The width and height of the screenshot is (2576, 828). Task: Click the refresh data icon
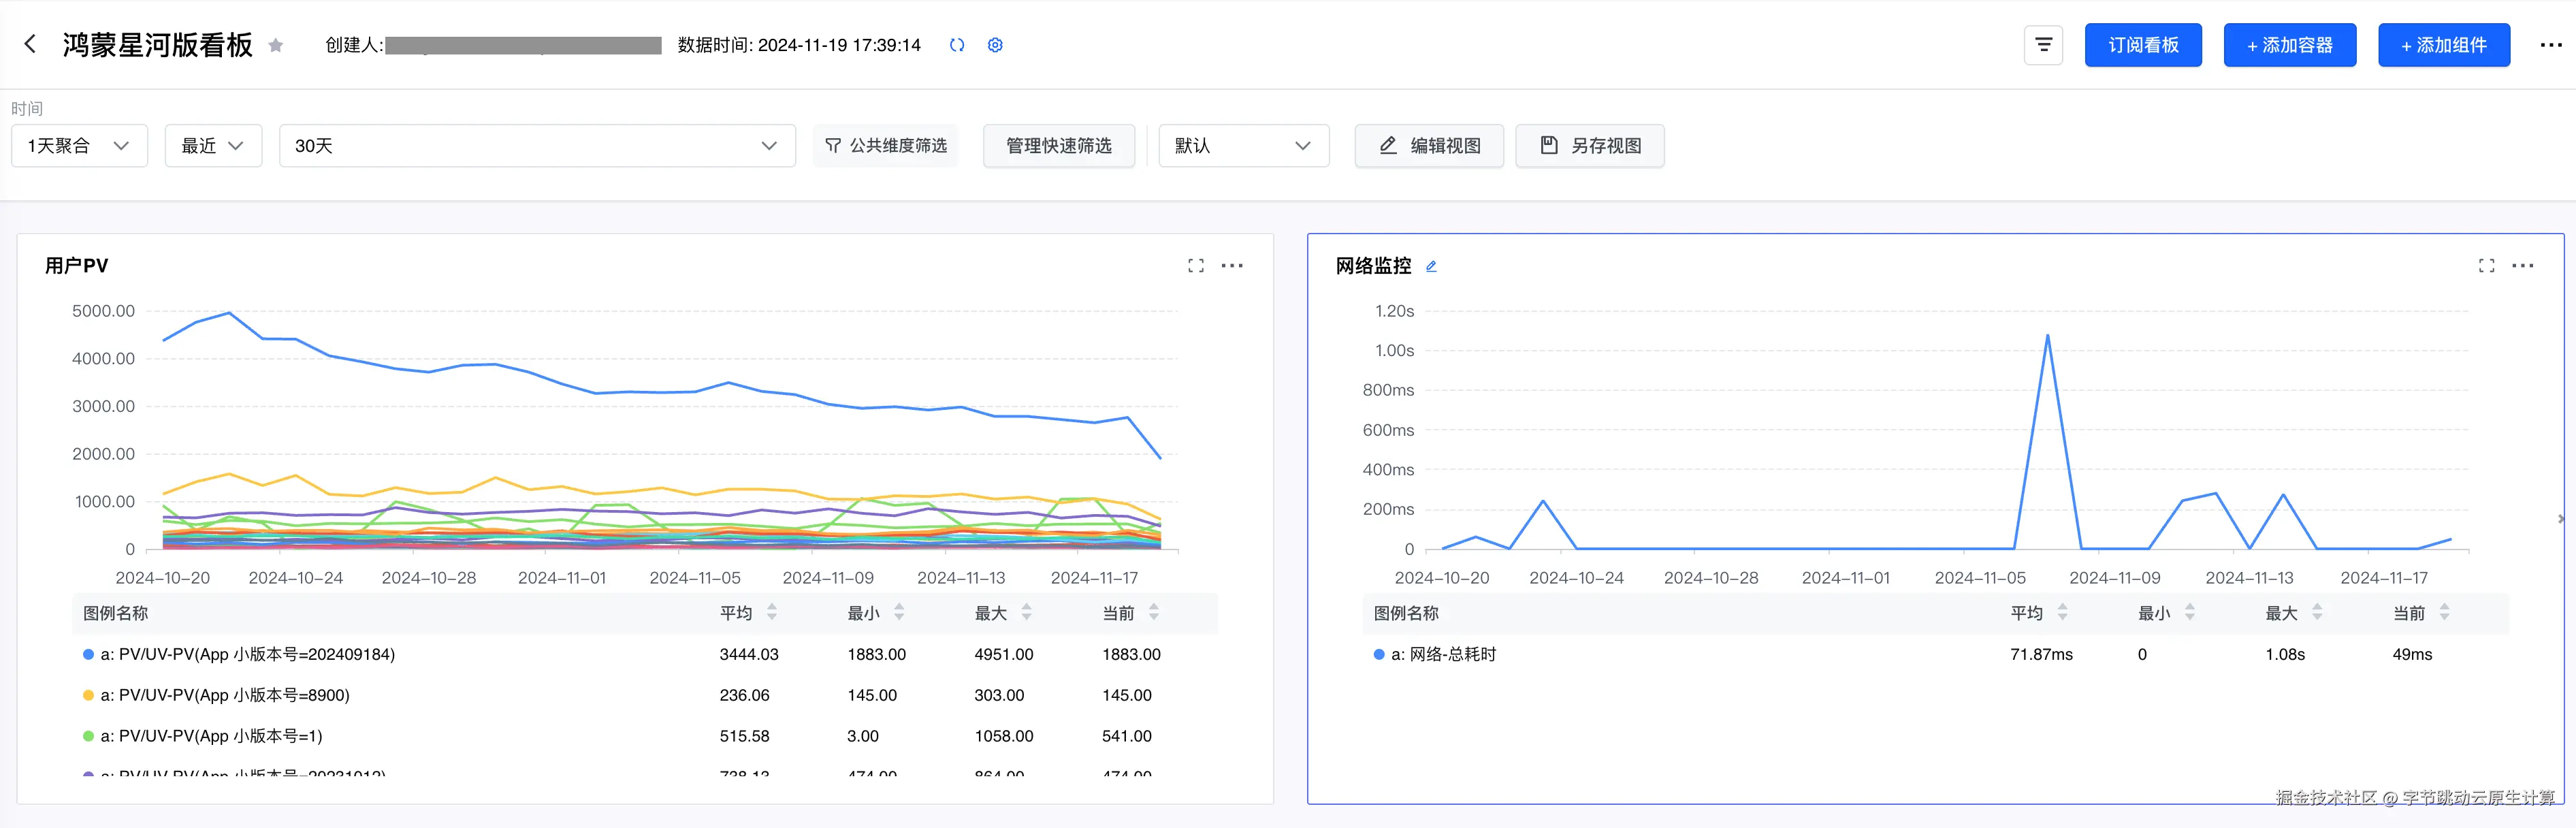[957, 45]
